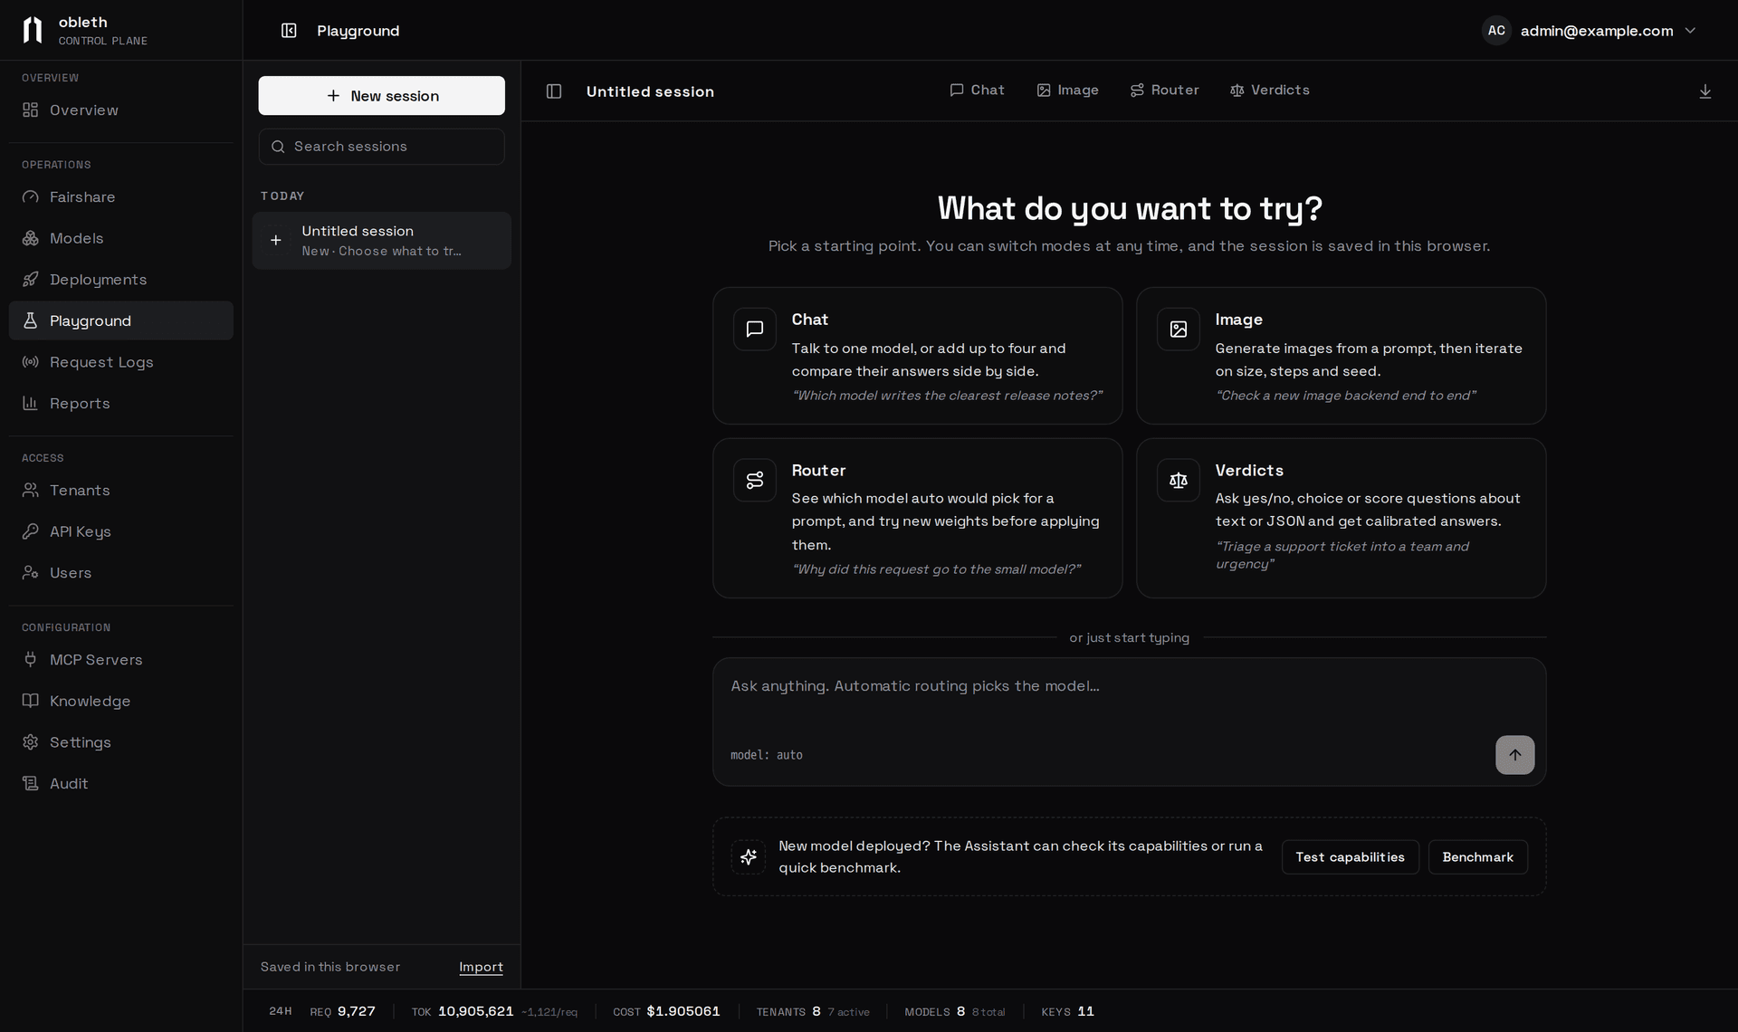1738x1032 pixels.
Task: Select Playground in the sidebar
Action: click(x=121, y=320)
